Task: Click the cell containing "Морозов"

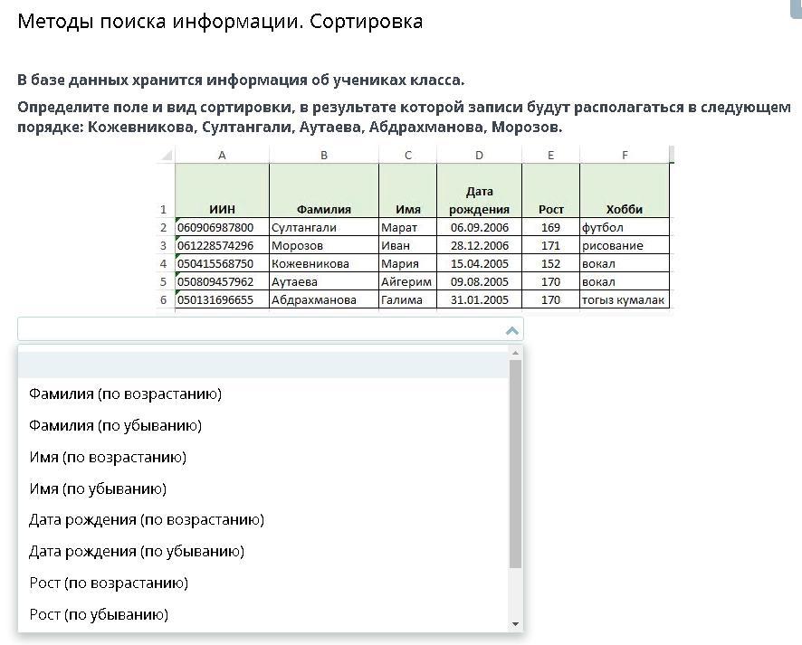Action: click(x=324, y=245)
